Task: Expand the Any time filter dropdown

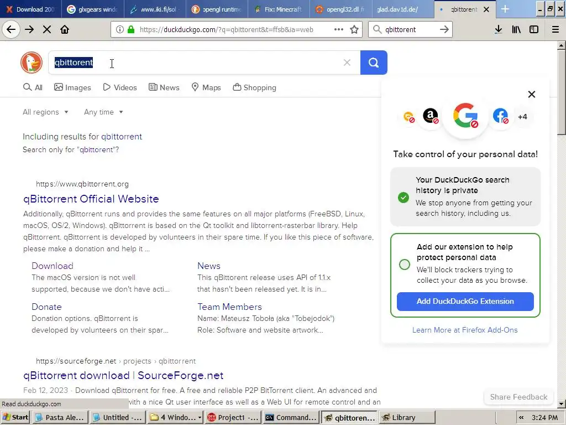Action: pos(103,112)
